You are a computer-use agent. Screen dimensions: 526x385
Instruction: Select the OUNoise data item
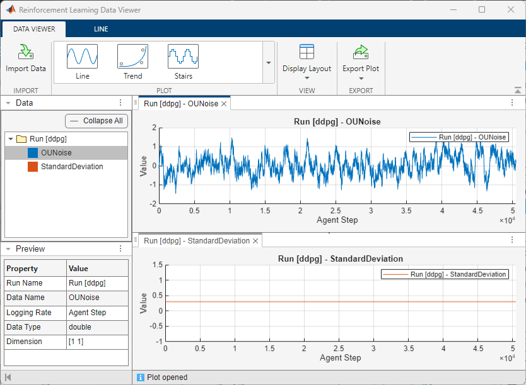(56, 153)
